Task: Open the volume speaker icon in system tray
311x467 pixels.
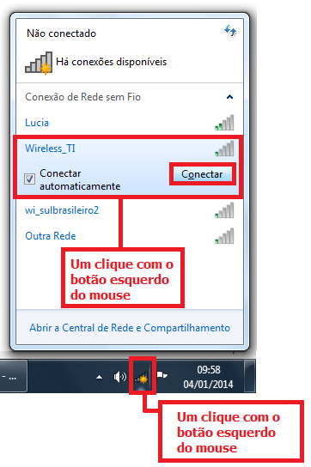Action: click(119, 377)
